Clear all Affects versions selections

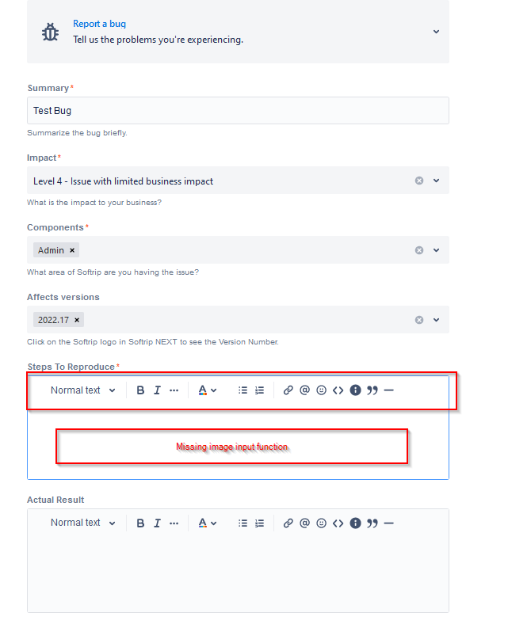tap(419, 320)
